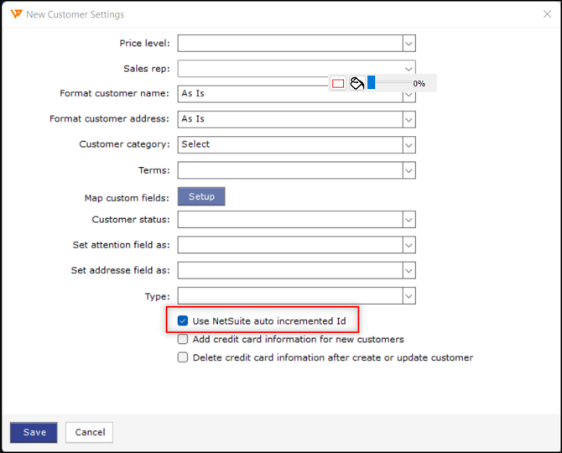Click the opacity slider handle
562x453 pixels.
point(371,83)
